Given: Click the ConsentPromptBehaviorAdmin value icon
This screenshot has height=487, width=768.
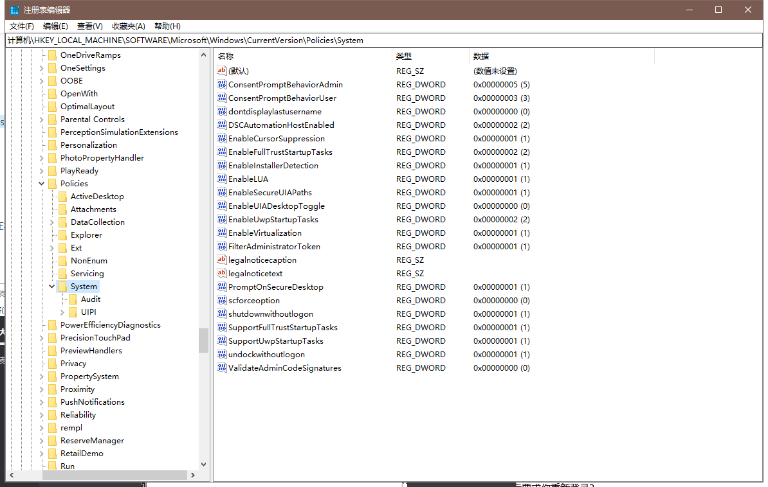Looking at the screenshot, I should coord(222,84).
